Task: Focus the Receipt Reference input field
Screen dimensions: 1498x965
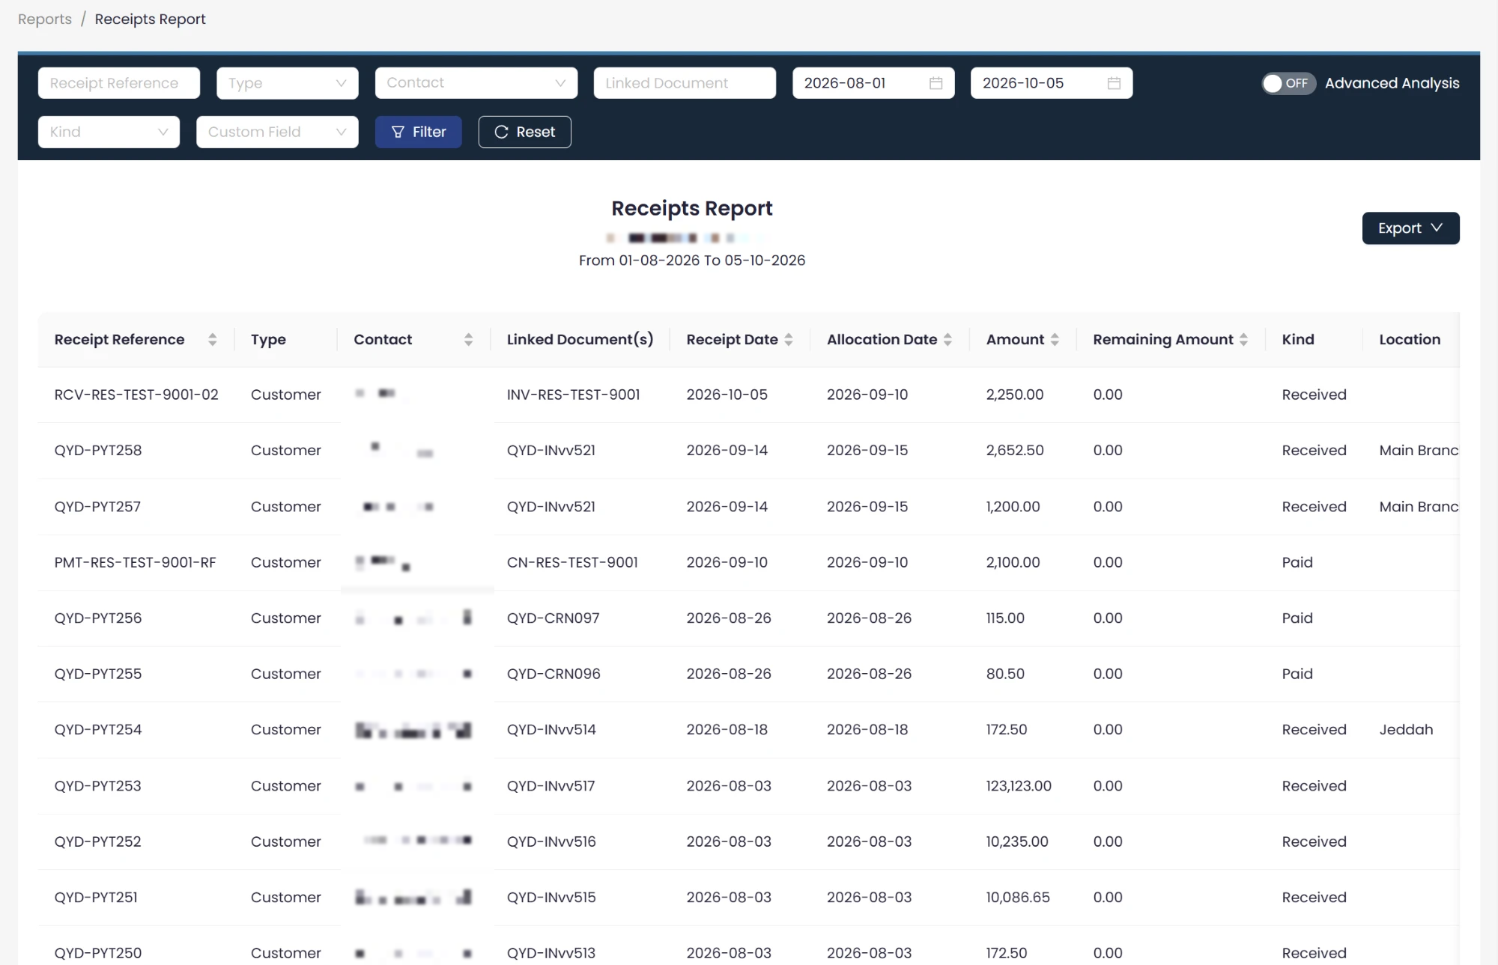Action: (119, 83)
